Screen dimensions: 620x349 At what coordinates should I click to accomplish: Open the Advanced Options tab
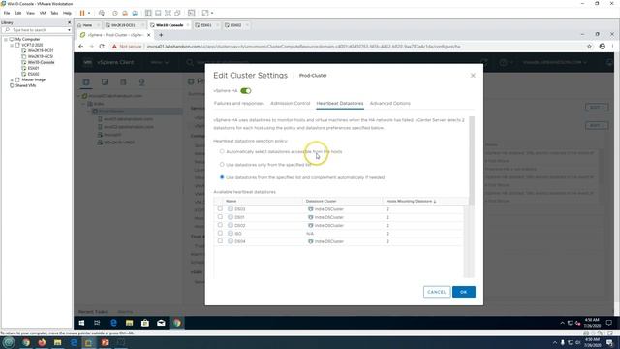389,104
